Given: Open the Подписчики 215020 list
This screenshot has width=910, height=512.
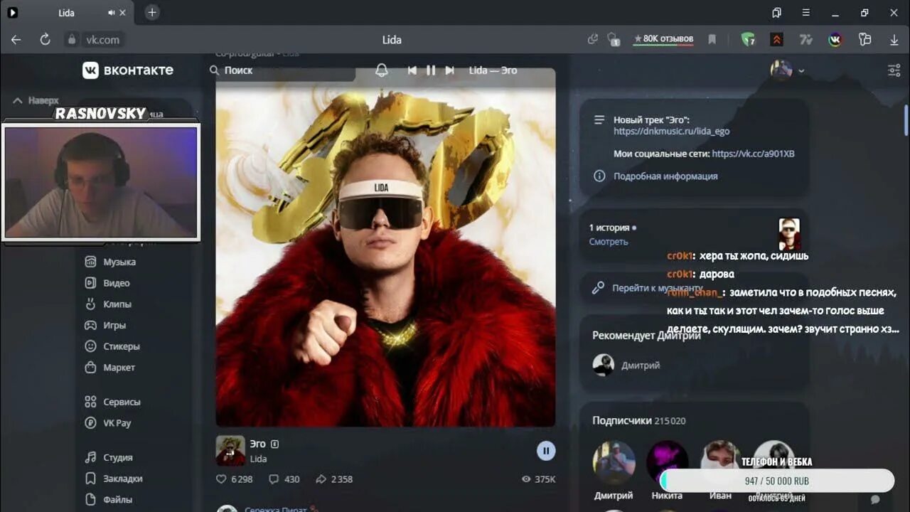Looking at the screenshot, I should (x=639, y=420).
